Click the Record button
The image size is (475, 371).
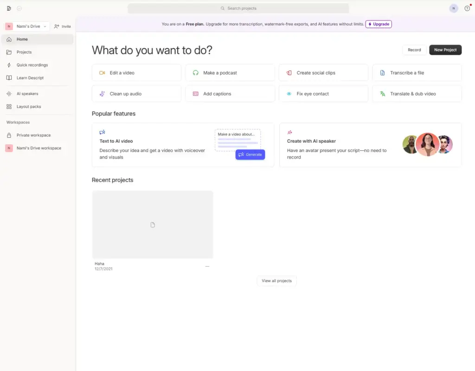[x=414, y=50]
